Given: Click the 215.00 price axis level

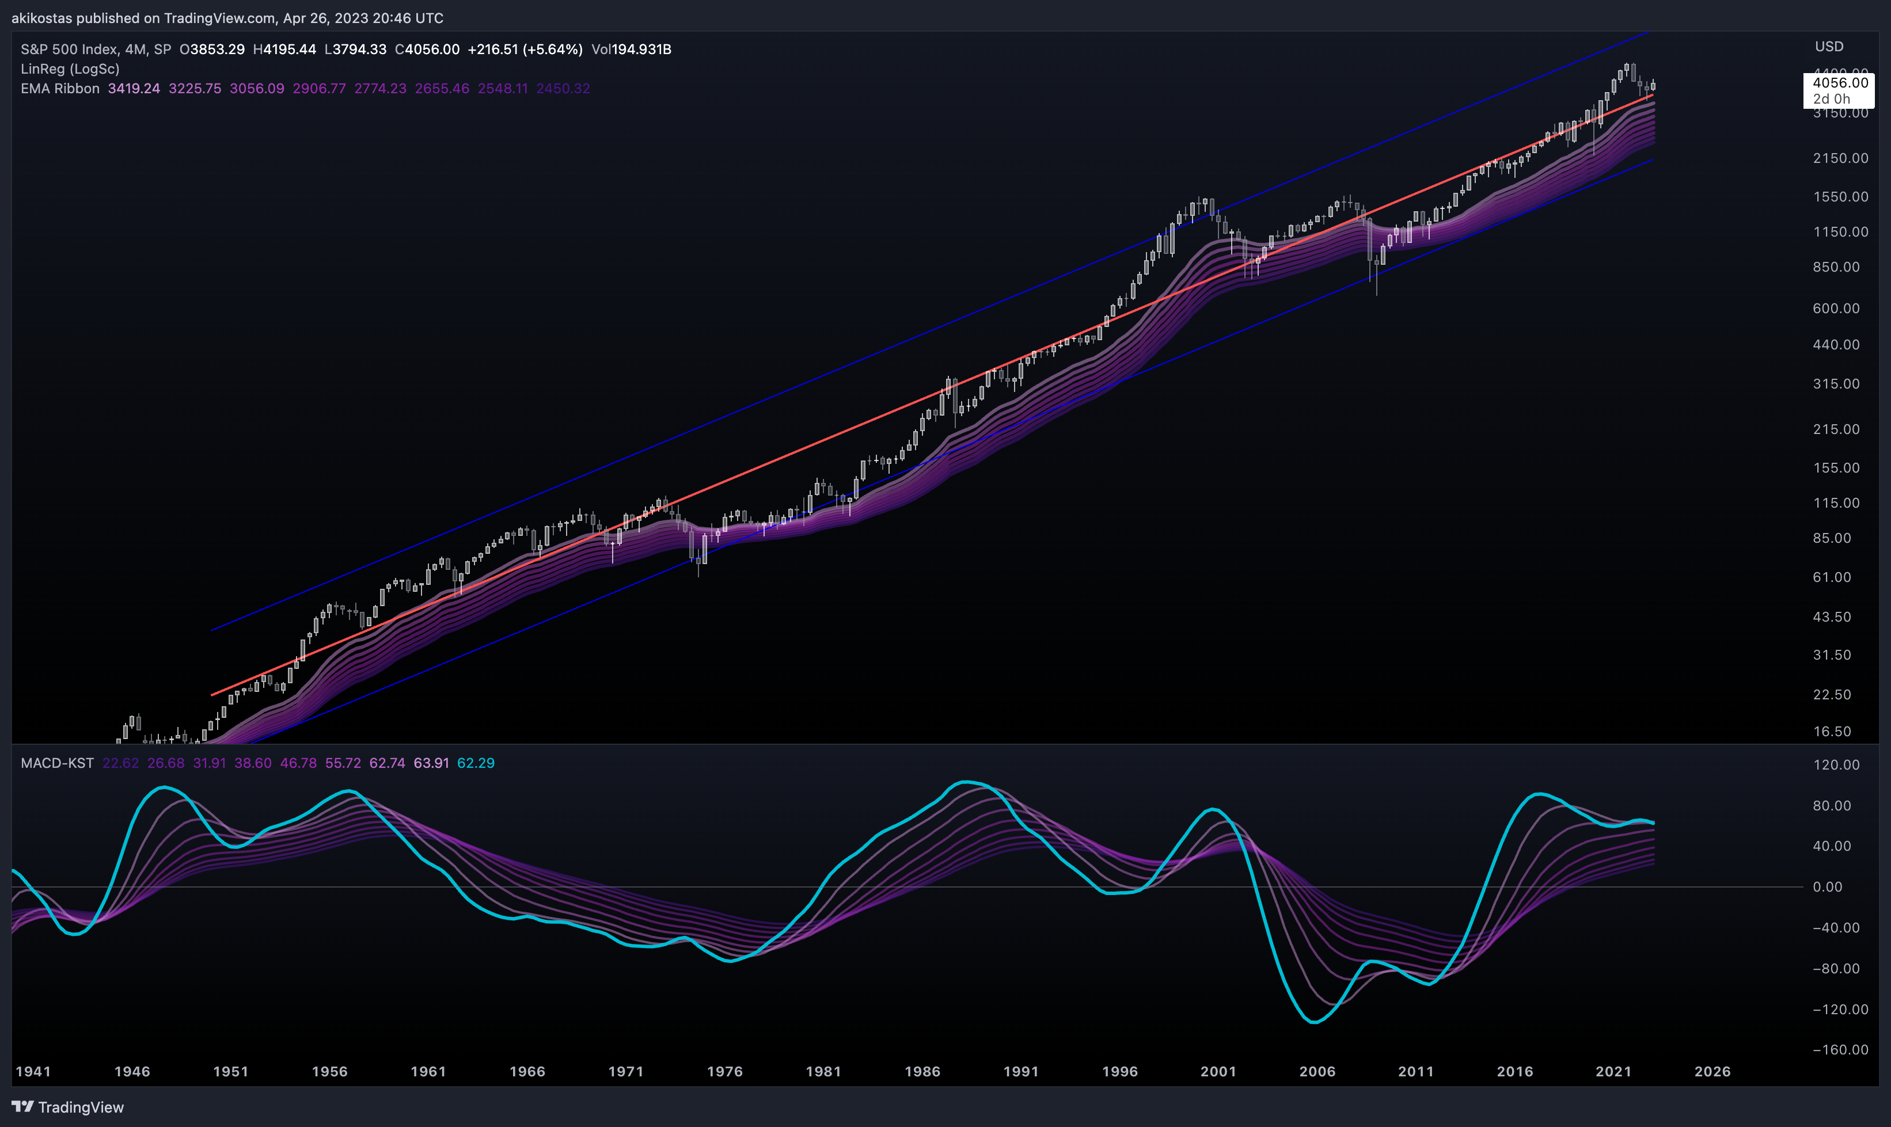Looking at the screenshot, I should click(x=1836, y=429).
